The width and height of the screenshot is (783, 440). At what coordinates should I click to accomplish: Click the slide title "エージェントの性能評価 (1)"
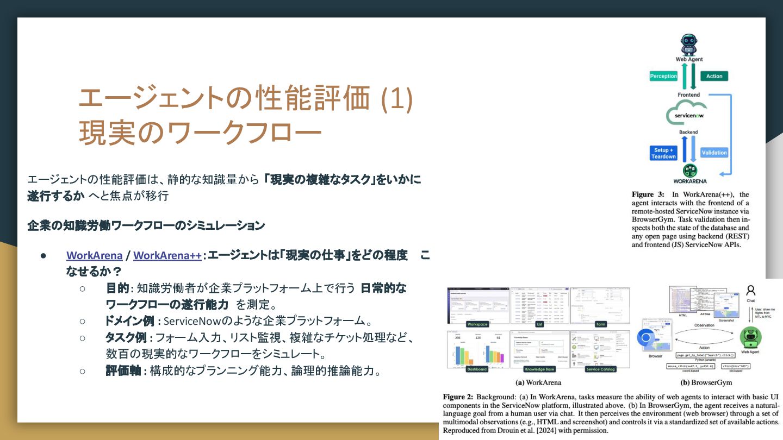(x=246, y=98)
